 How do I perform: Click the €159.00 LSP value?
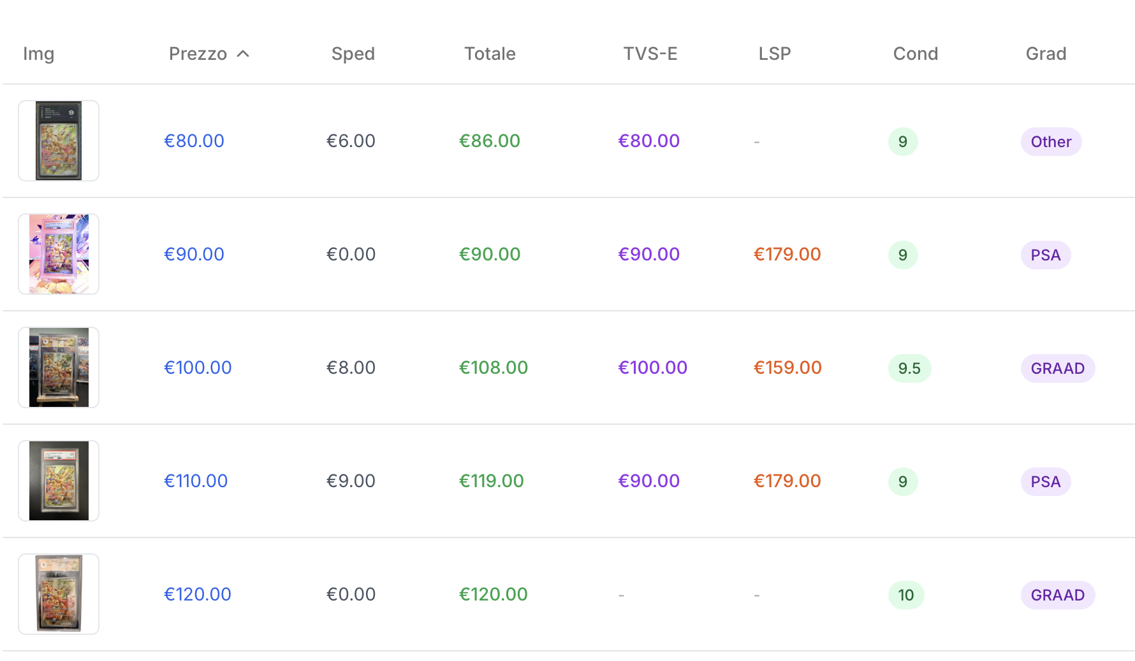click(787, 367)
